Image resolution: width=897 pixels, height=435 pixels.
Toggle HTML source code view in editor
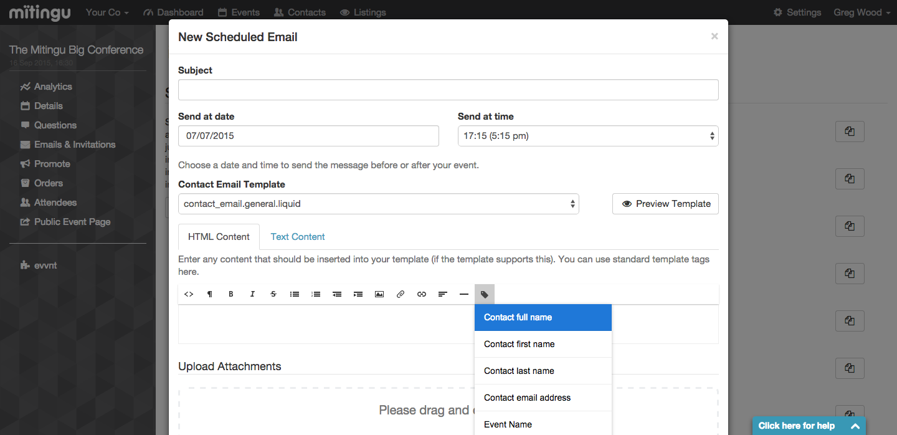(x=189, y=294)
